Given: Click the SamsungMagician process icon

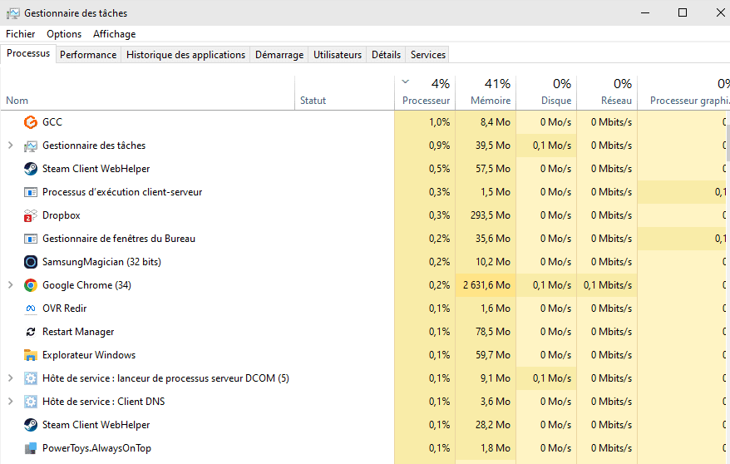Looking at the screenshot, I should click(31, 262).
